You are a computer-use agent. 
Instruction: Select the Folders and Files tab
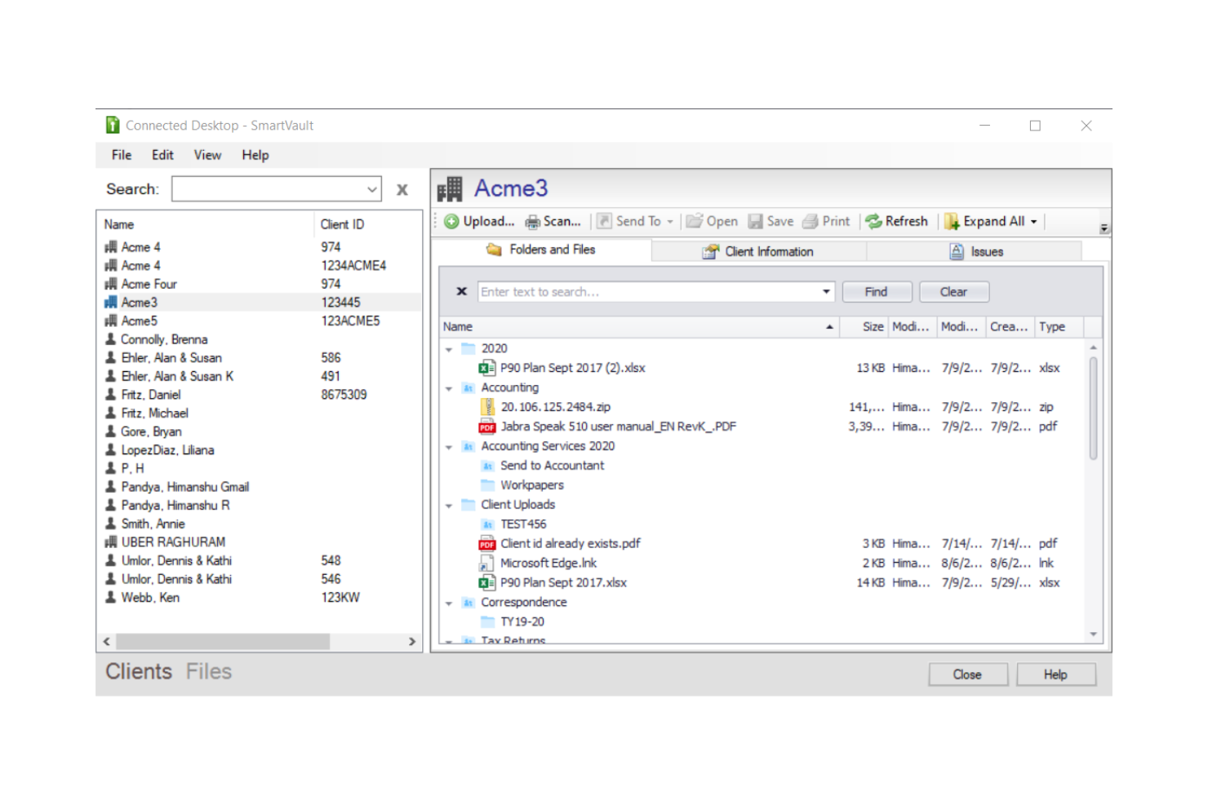click(x=541, y=250)
